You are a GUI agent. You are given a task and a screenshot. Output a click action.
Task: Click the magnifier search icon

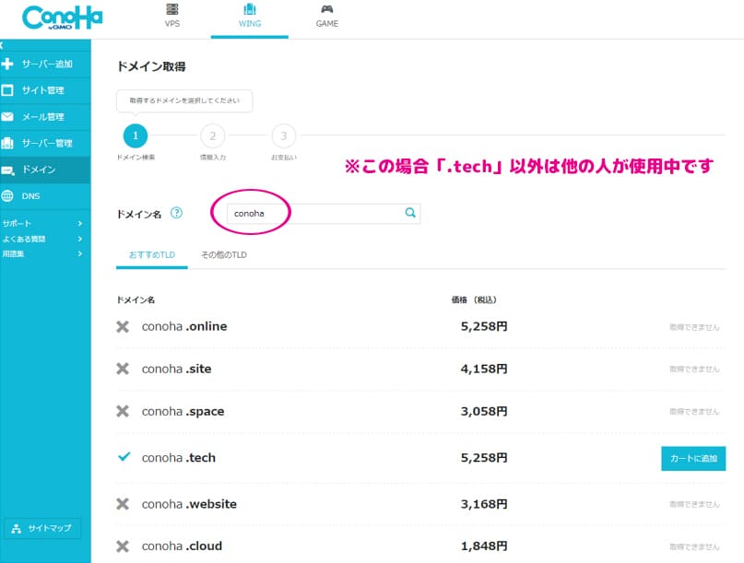[410, 213]
